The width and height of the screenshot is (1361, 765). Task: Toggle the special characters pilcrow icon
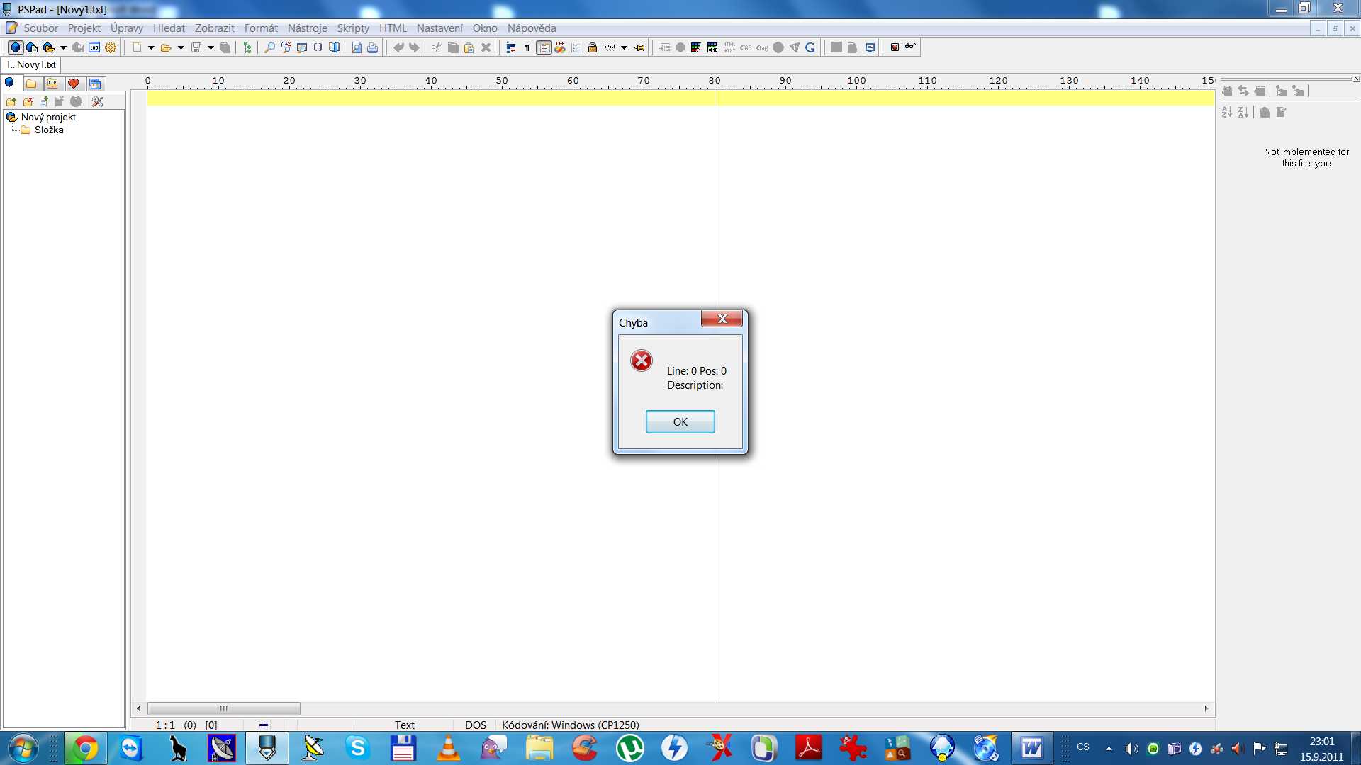[x=527, y=47]
